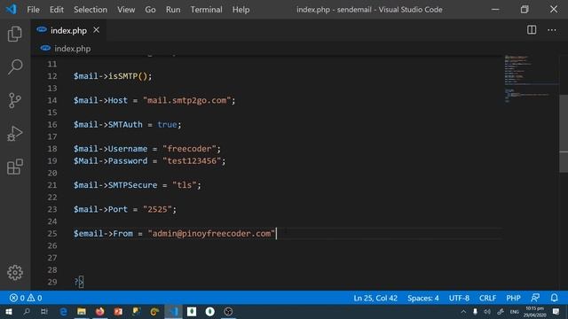Open the View menu
This screenshot has height=319, width=568.
[126, 10]
